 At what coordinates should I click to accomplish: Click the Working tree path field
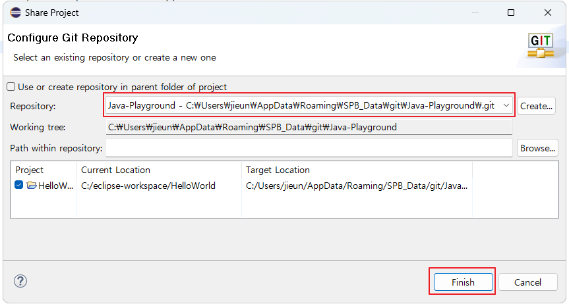pos(309,127)
